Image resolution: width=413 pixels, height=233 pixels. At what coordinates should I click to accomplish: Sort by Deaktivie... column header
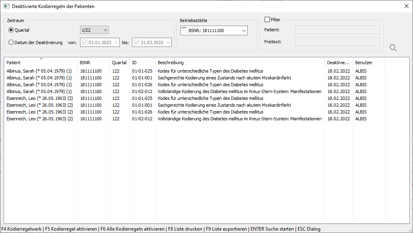coord(339,63)
